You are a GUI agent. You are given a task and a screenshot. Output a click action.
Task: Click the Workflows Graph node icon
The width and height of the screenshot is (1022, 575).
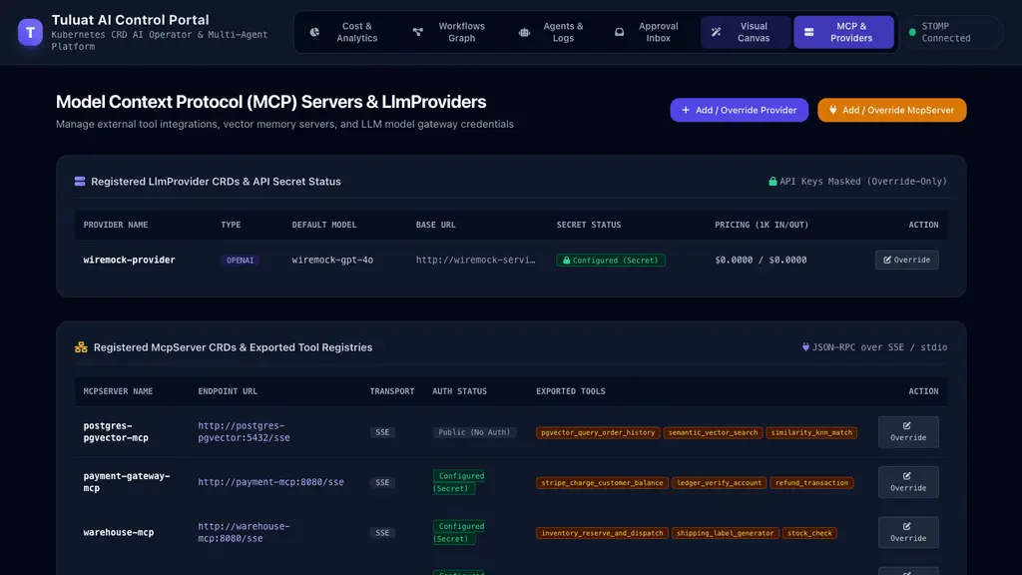pos(418,32)
